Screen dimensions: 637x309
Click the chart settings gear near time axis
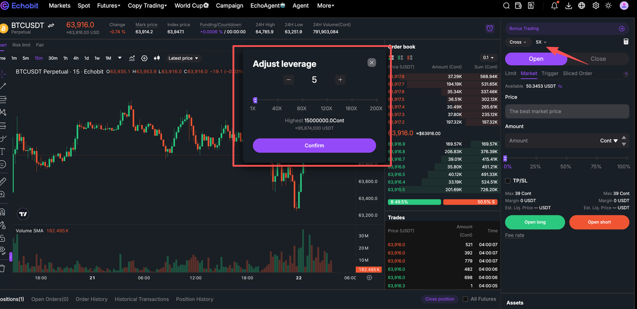click(369, 278)
